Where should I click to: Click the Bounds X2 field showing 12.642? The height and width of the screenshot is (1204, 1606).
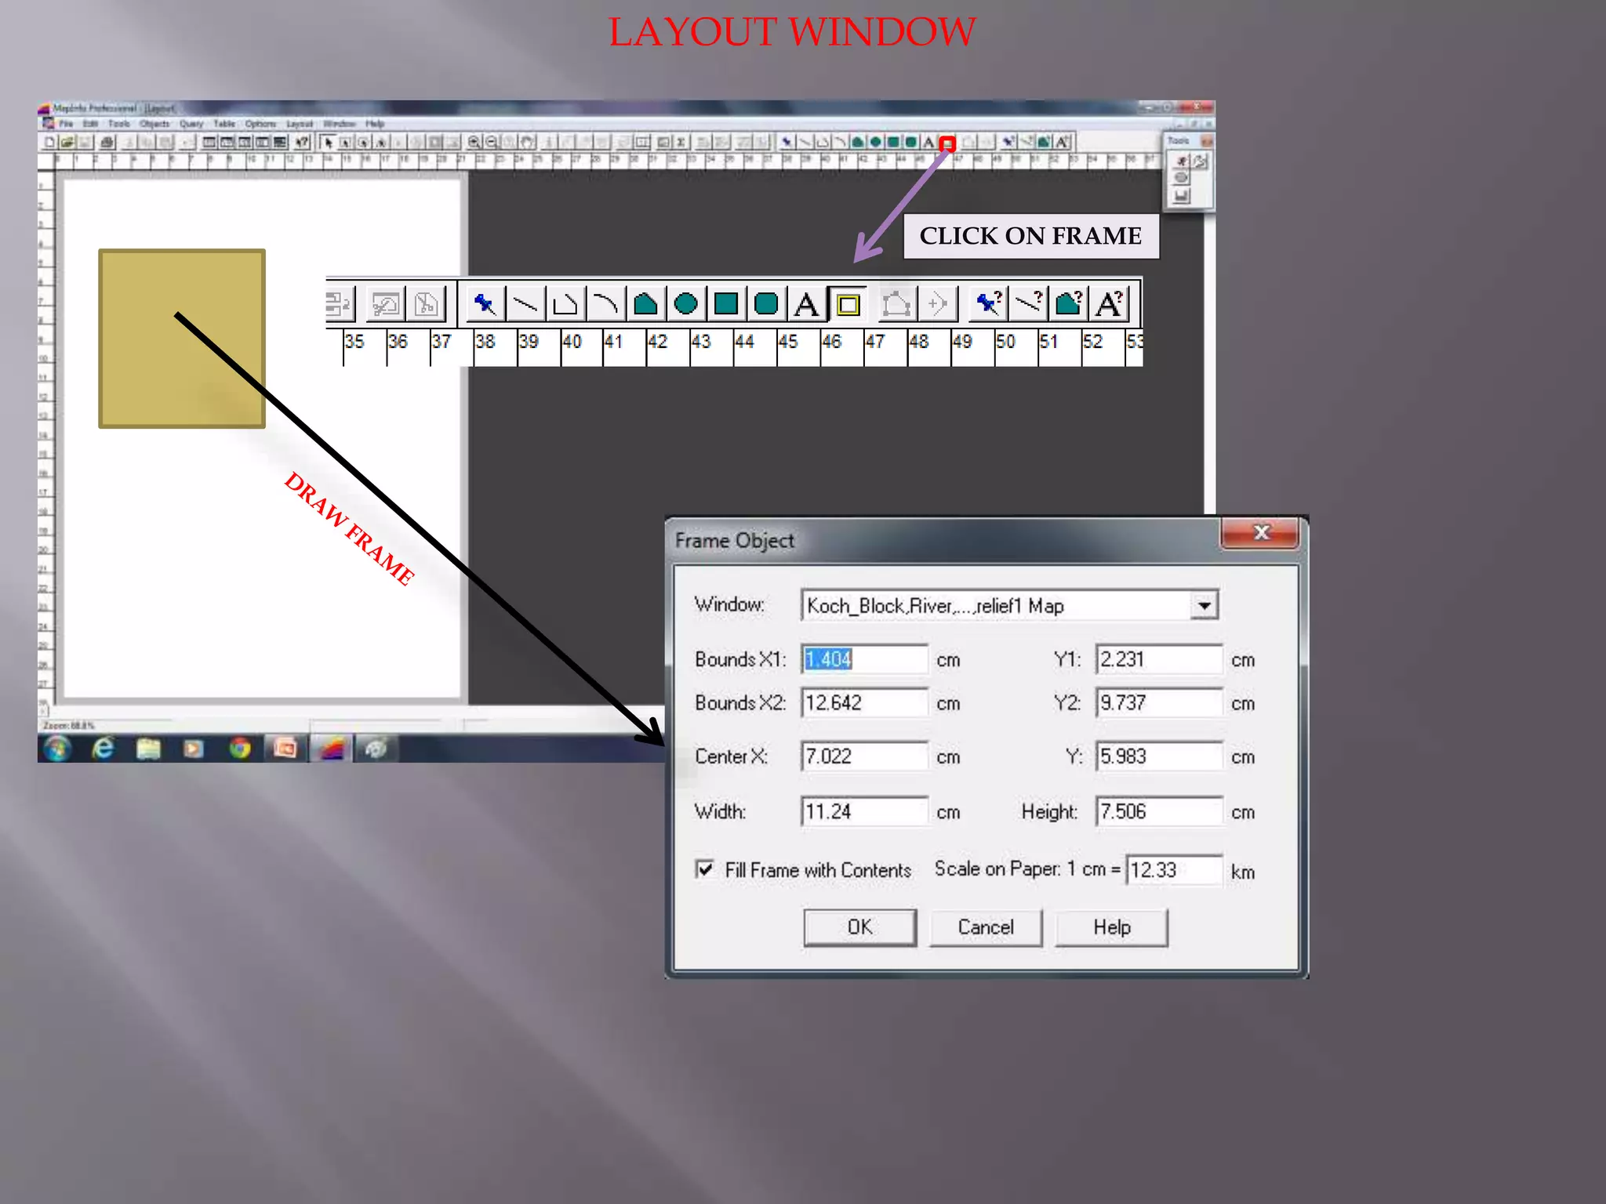pos(864,702)
